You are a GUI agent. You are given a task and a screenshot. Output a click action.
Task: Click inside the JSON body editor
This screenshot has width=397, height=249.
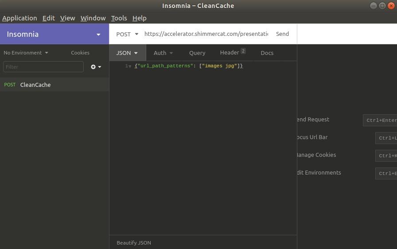[203, 146]
